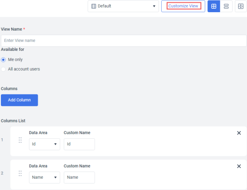Click the expand rows height icon
Viewport: 247px width, 190px height.
241,6
